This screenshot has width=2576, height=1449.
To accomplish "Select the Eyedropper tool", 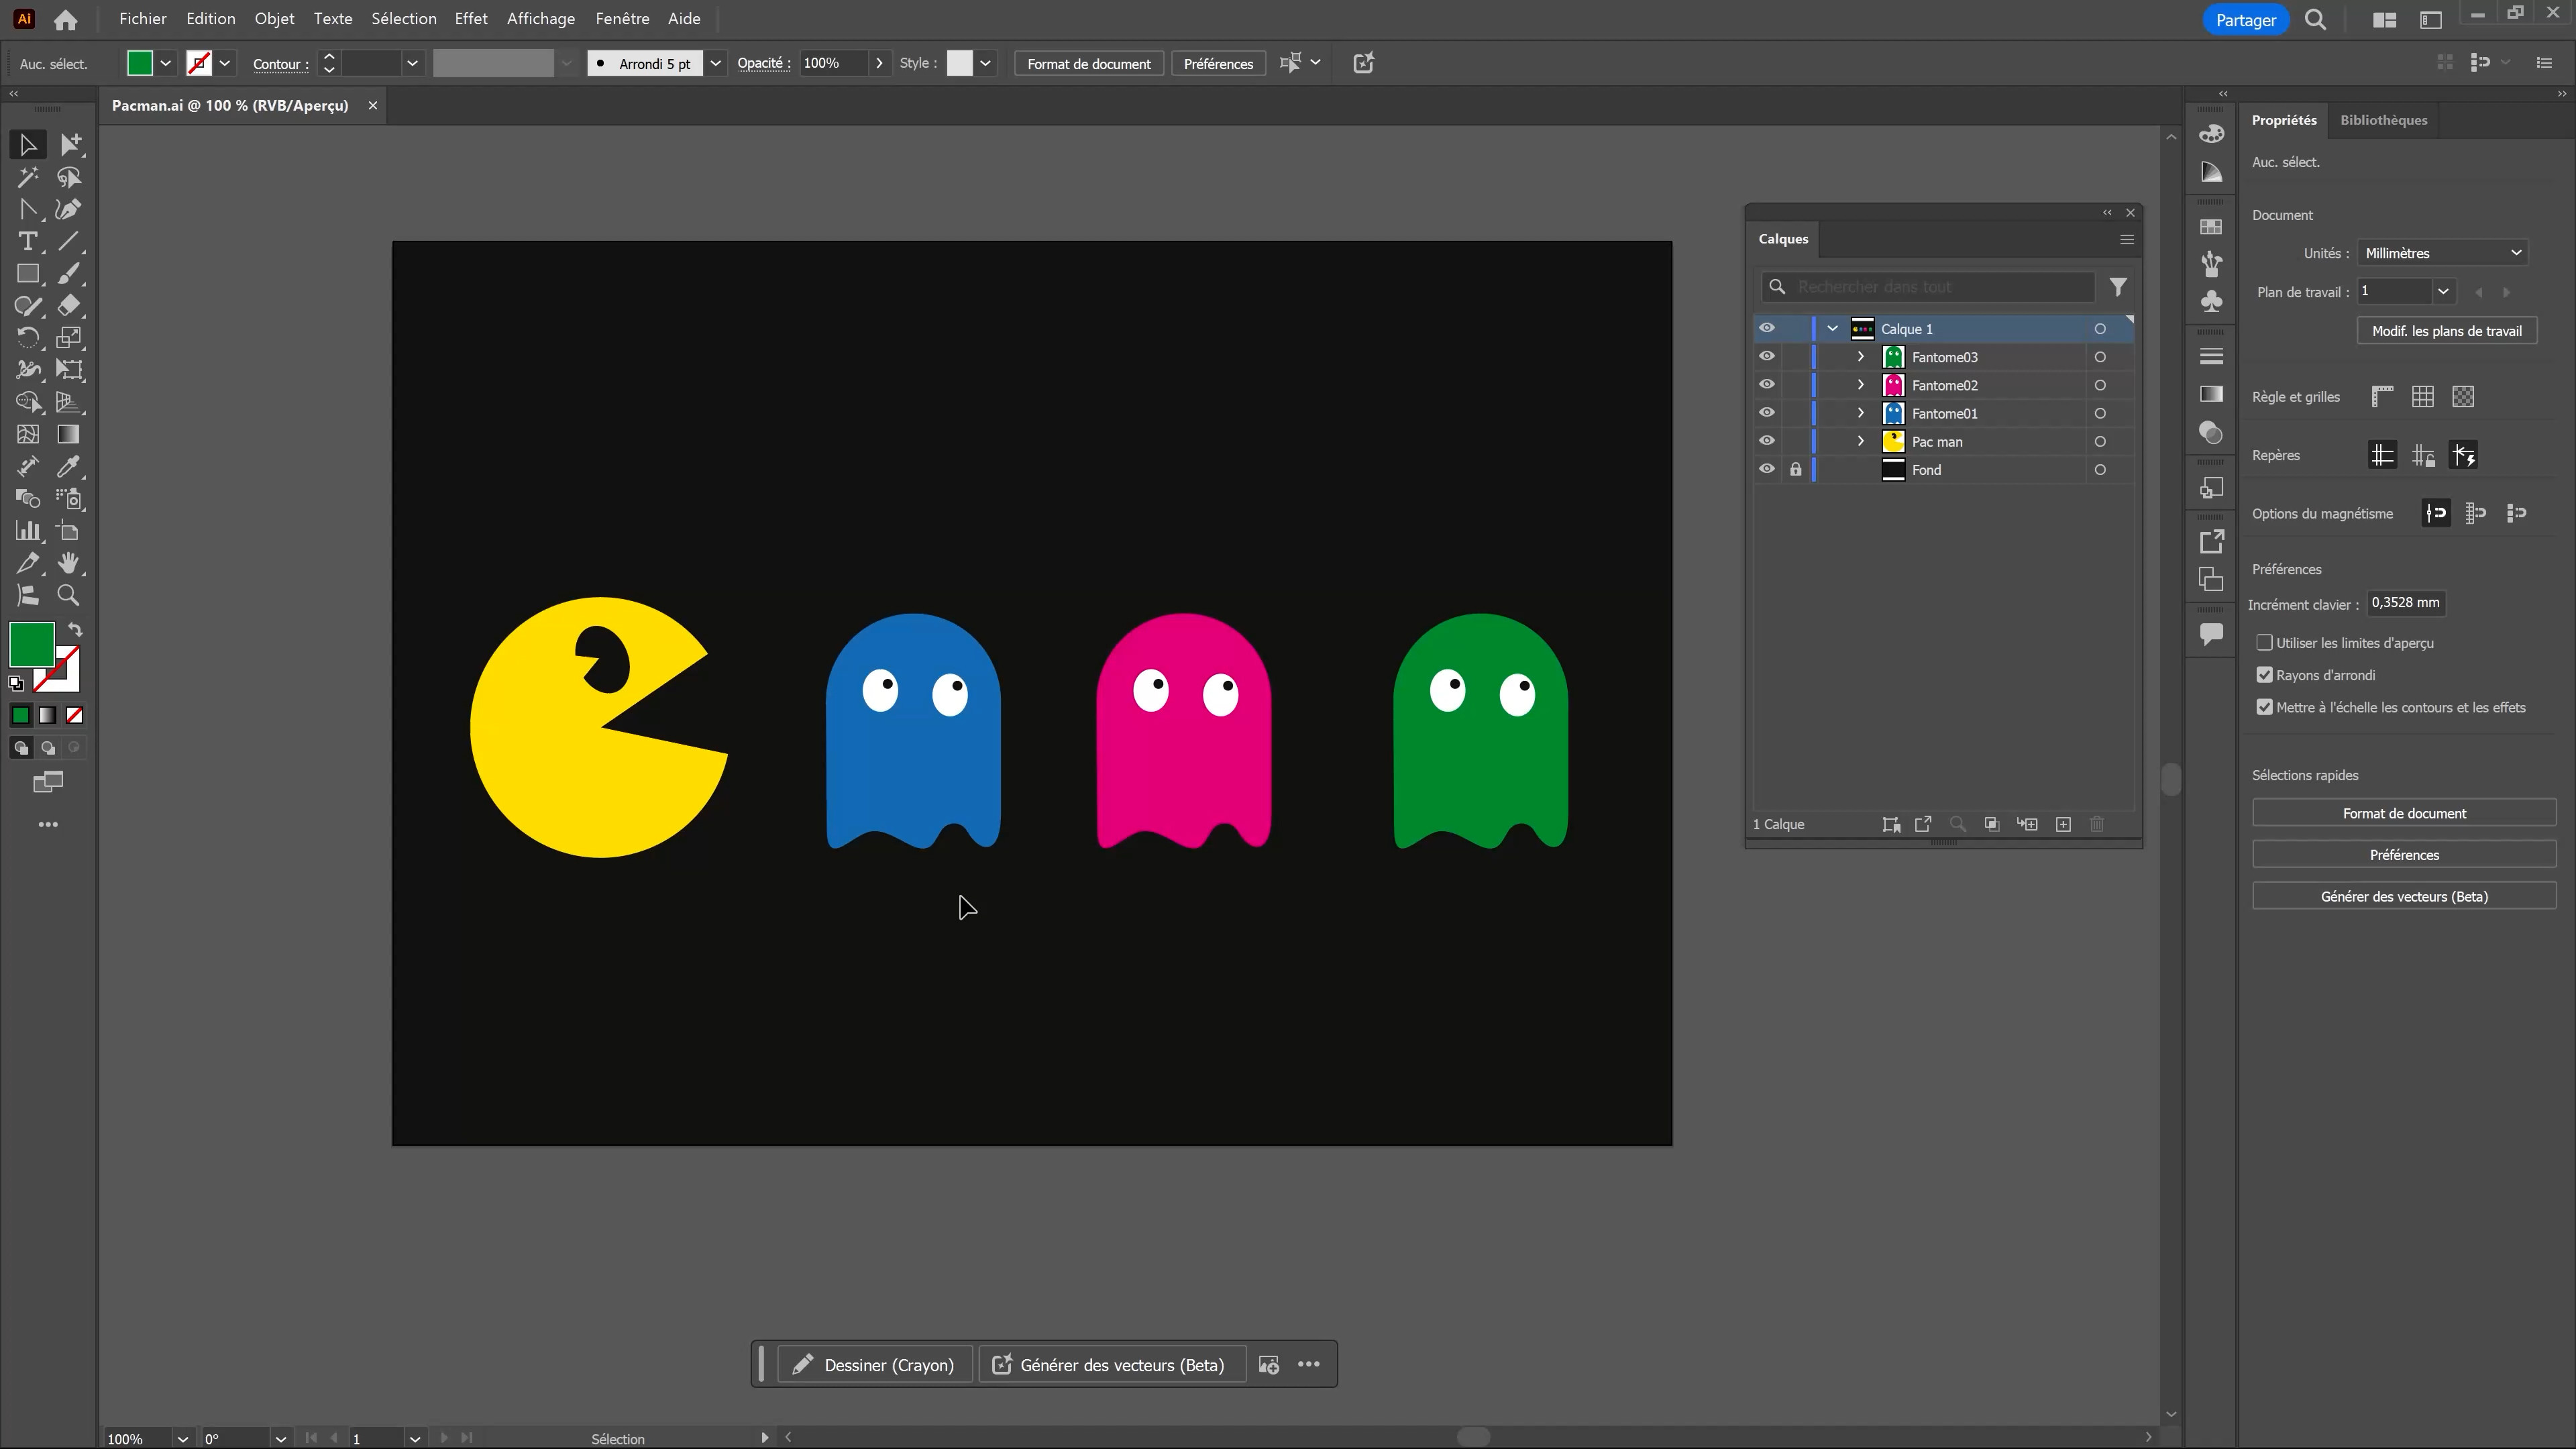I will [x=69, y=466].
